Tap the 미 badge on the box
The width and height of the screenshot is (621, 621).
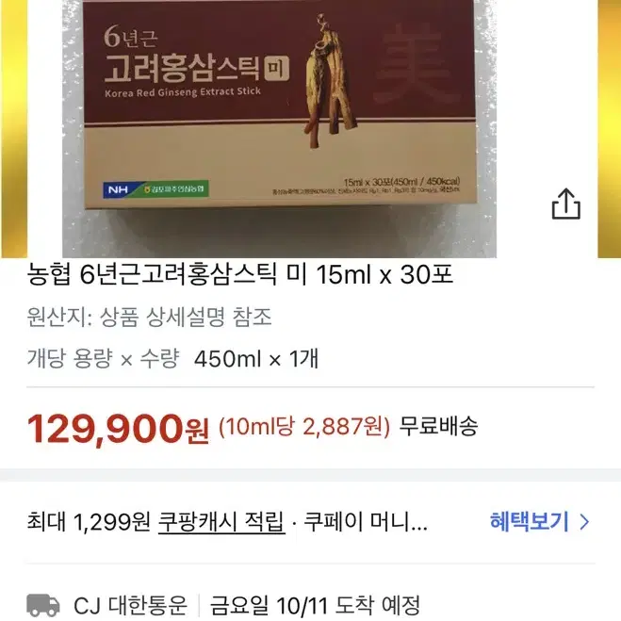[x=276, y=69]
